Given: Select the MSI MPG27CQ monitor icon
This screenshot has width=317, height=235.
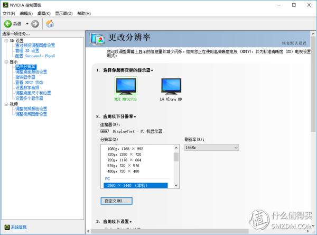Looking at the screenshot, I should pos(126,86).
